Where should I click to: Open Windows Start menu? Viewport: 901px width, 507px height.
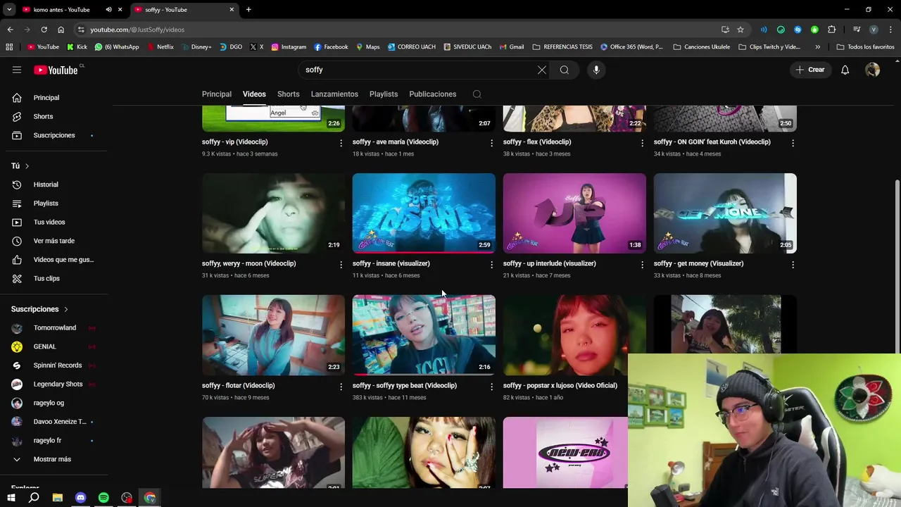point(11,498)
